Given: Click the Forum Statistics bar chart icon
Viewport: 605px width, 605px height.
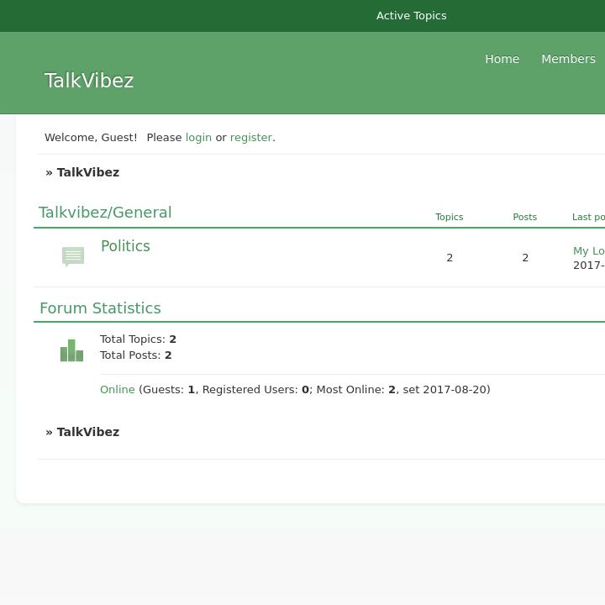Looking at the screenshot, I should [x=71, y=350].
